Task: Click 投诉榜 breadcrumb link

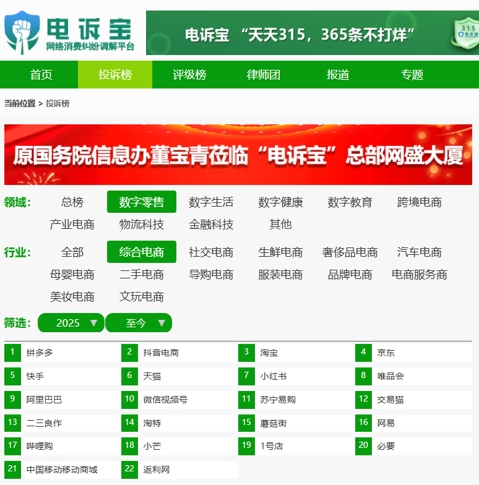Action: point(58,103)
